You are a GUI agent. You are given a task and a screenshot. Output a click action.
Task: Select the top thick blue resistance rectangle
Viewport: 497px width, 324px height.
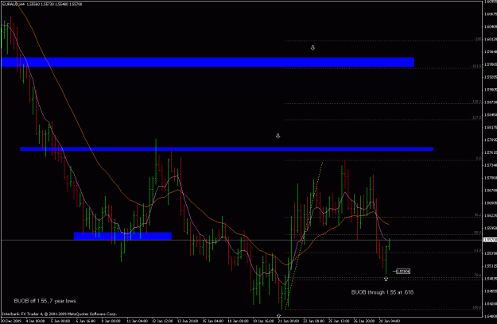(208, 62)
